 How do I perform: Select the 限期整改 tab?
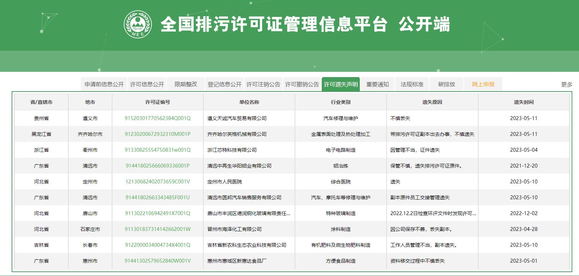pyautogui.click(x=186, y=84)
